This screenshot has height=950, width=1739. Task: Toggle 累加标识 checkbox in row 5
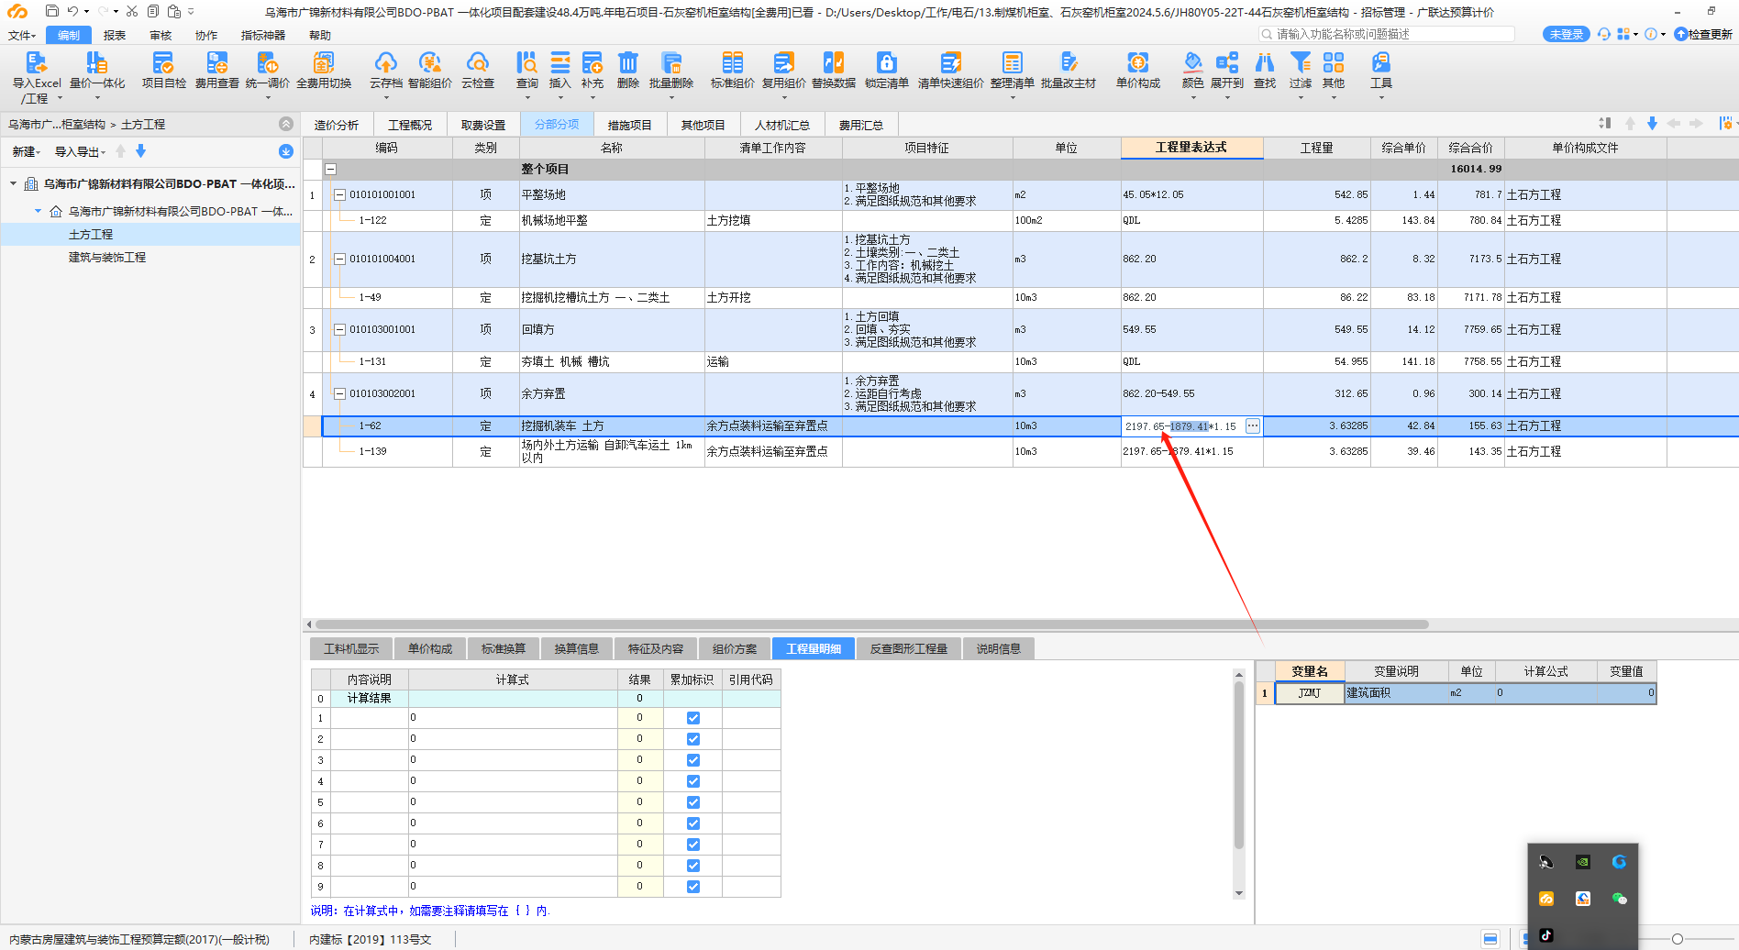693,802
